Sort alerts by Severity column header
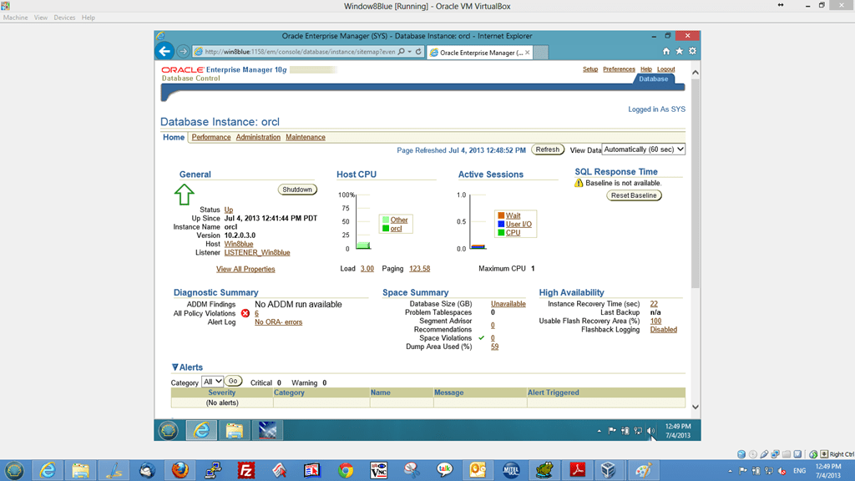855x481 pixels. tap(221, 392)
